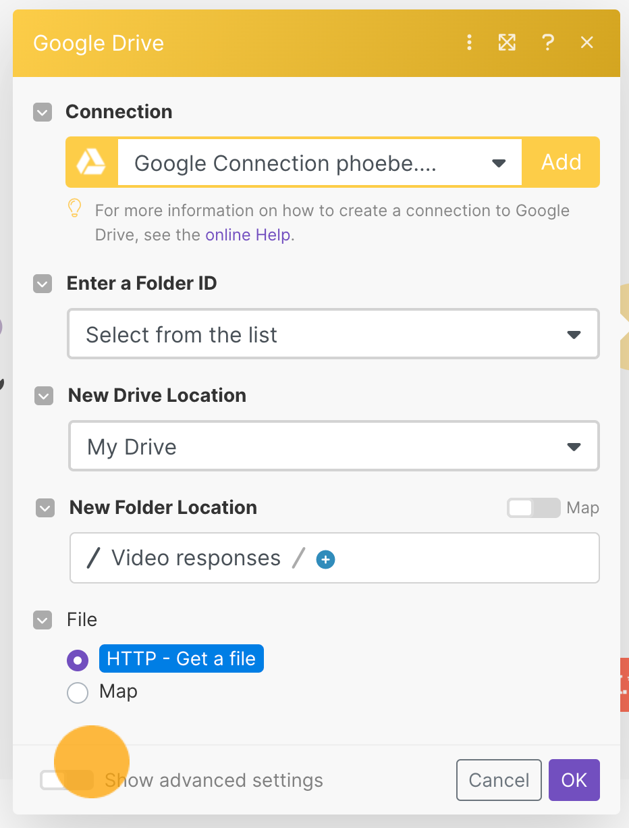Click the Add connection button
This screenshot has width=629, height=828.
pyautogui.click(x=562, y=162)
